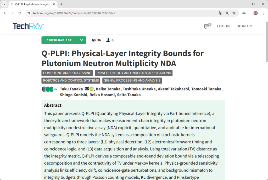This screenshot has width=268, height=180.
Task: Expand the Download PDF options arrow
Action: click(x=82, y=40)
